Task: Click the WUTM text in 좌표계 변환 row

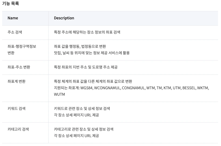Action: coord(59,94)
